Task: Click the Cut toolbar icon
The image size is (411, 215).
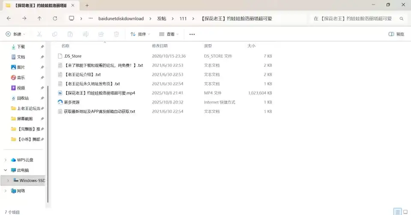Action: (39, 34)
